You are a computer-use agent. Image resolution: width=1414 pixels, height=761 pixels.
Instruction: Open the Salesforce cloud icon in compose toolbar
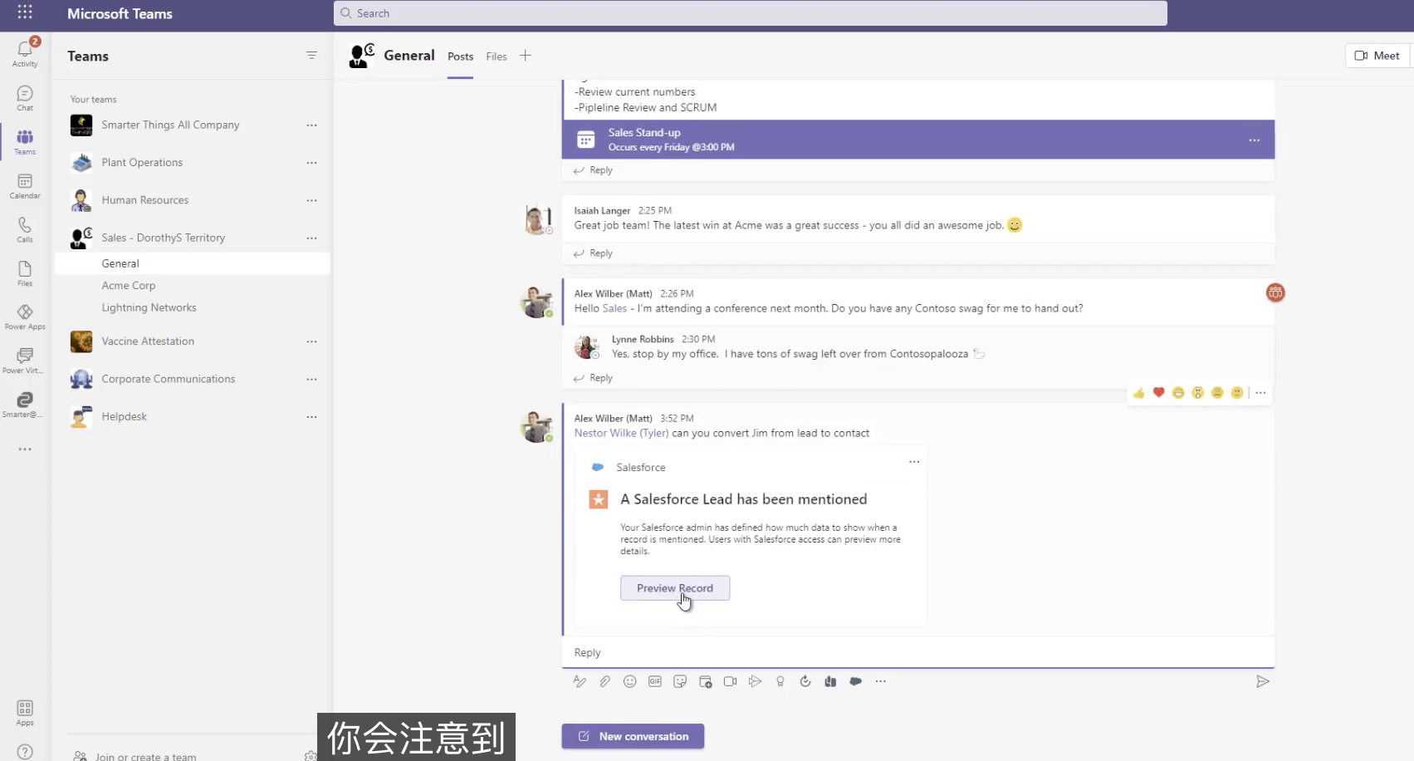coord(855,681)
